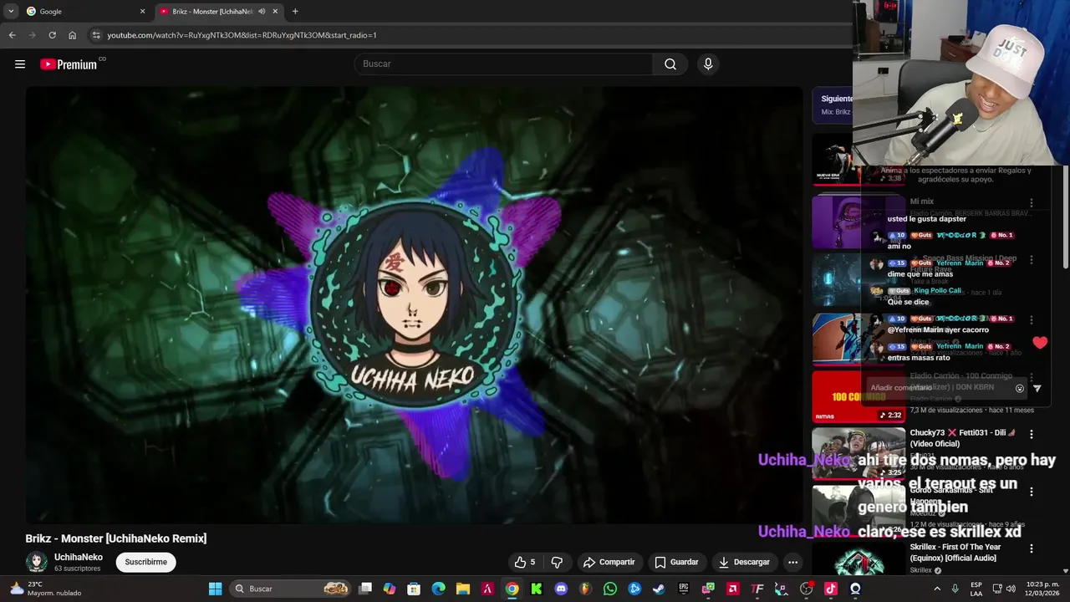Click the video title Brikz - Monster
The image size is (1070, 602).
(116, 538)
